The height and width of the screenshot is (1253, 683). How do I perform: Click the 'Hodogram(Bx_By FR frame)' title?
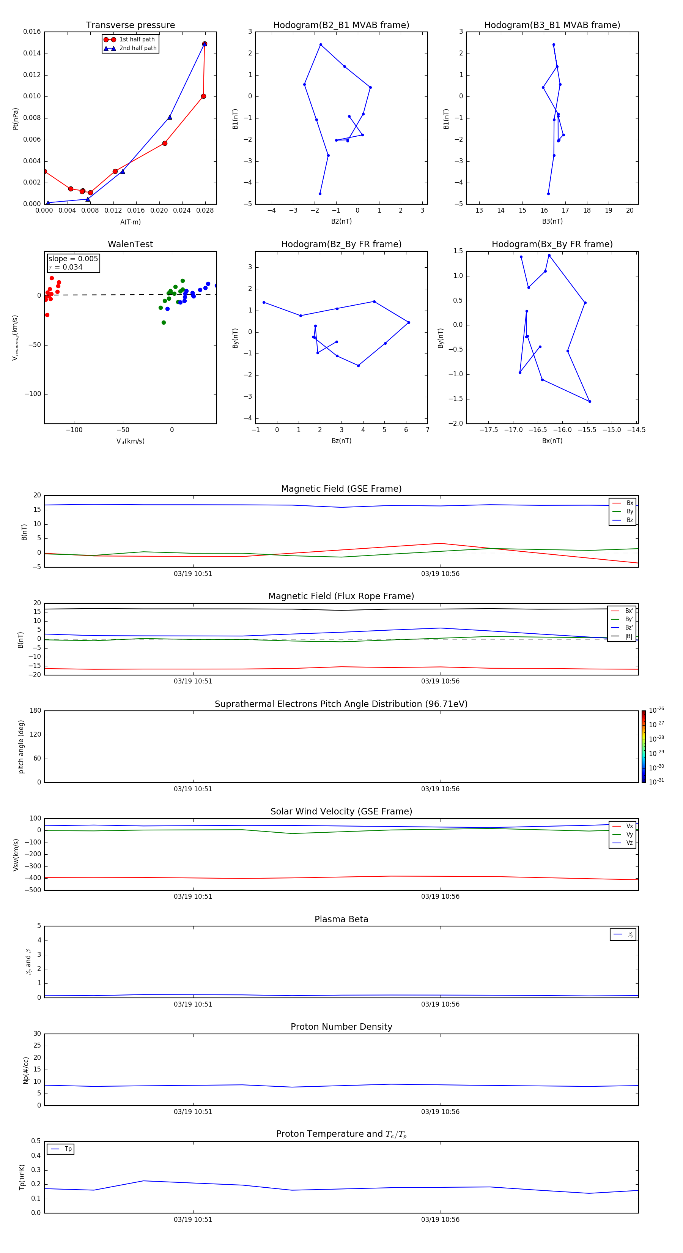552,244
